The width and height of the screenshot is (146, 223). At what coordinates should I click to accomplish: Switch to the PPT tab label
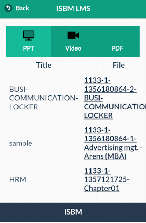point(29,48)
